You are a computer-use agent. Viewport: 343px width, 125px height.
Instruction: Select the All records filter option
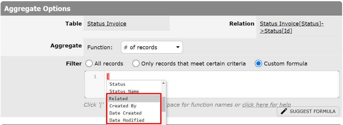[x=89, y=64]
